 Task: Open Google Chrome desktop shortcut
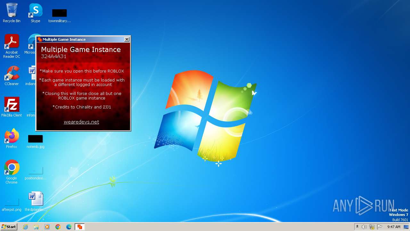tap(12, 172)
